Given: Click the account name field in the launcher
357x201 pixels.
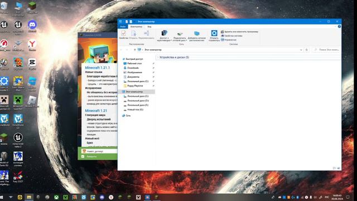Looking at the screenshot, I should (x=100, y=151).
